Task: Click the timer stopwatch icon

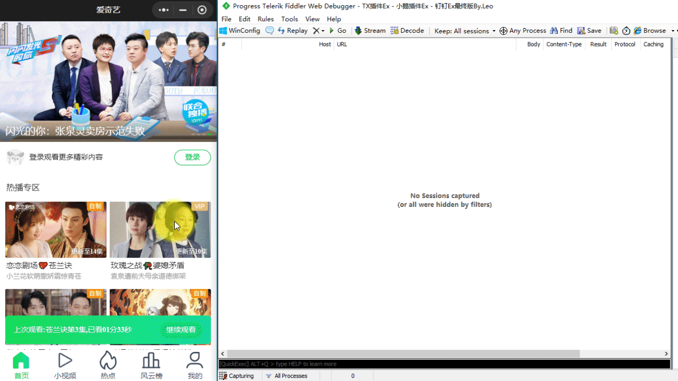Action: (x=626, y=31)
